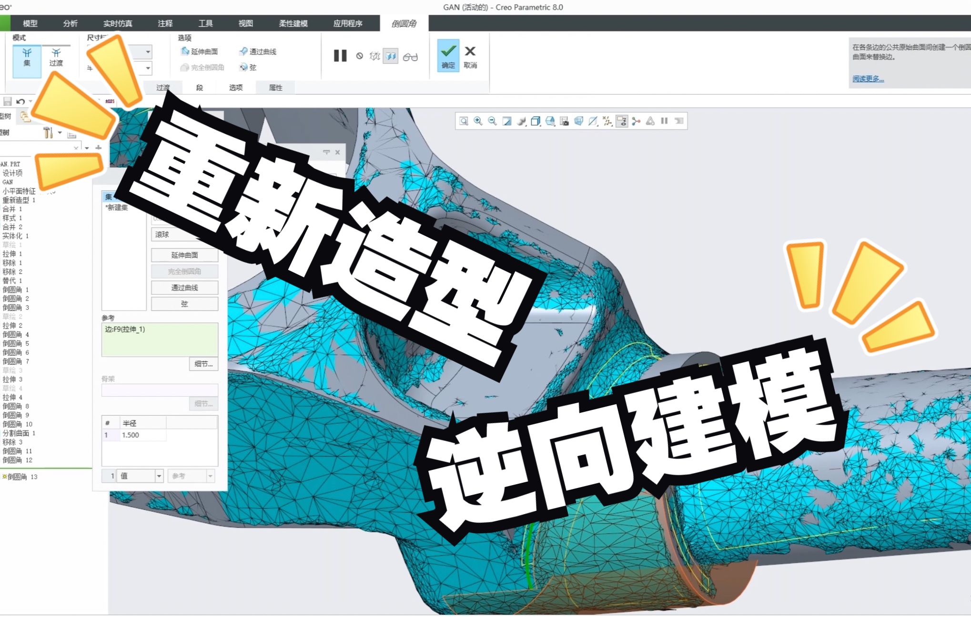971x617 pixels.
Task: Click the radius value field showing 1.500
Action: pyautogui.click(x=141, y=435)
